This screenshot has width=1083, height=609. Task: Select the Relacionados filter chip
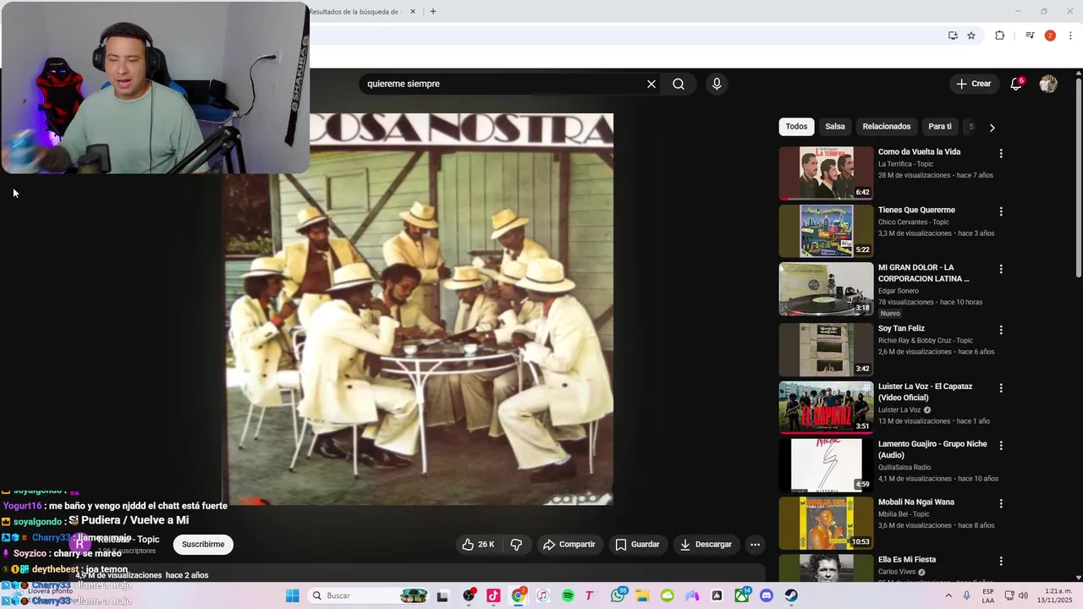point(887,127)
